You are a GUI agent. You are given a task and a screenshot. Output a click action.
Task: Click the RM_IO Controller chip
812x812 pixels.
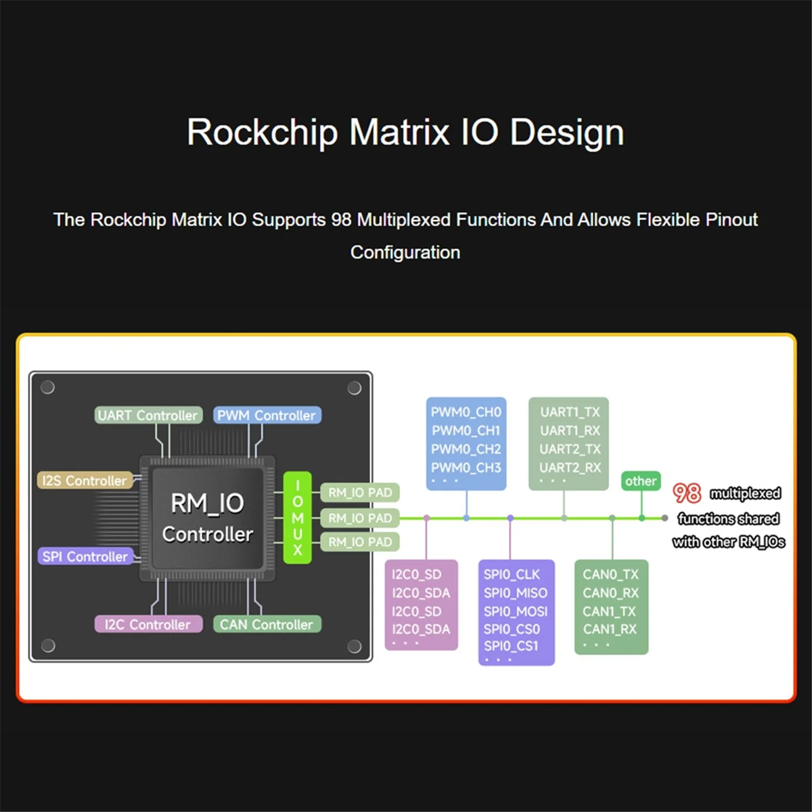pos(208,518)
